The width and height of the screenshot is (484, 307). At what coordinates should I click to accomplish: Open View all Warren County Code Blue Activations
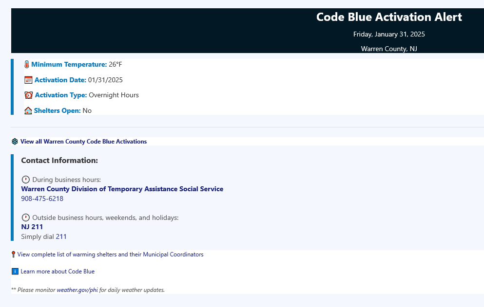pyautogui.click(x=83, y=142)
